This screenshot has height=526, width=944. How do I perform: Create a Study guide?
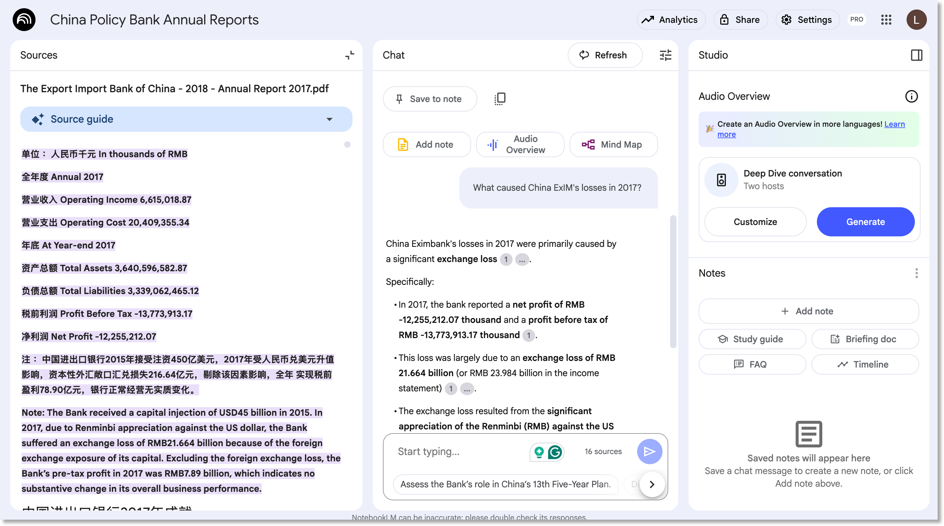point(752,339)
